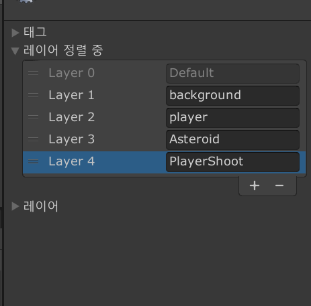Collapse the 레이어 정렬 중 section
Screen dimensions: 311x306
[x=15, y=51]
